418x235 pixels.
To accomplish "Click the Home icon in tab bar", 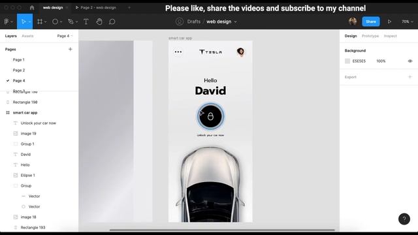I will coord(32,7).
